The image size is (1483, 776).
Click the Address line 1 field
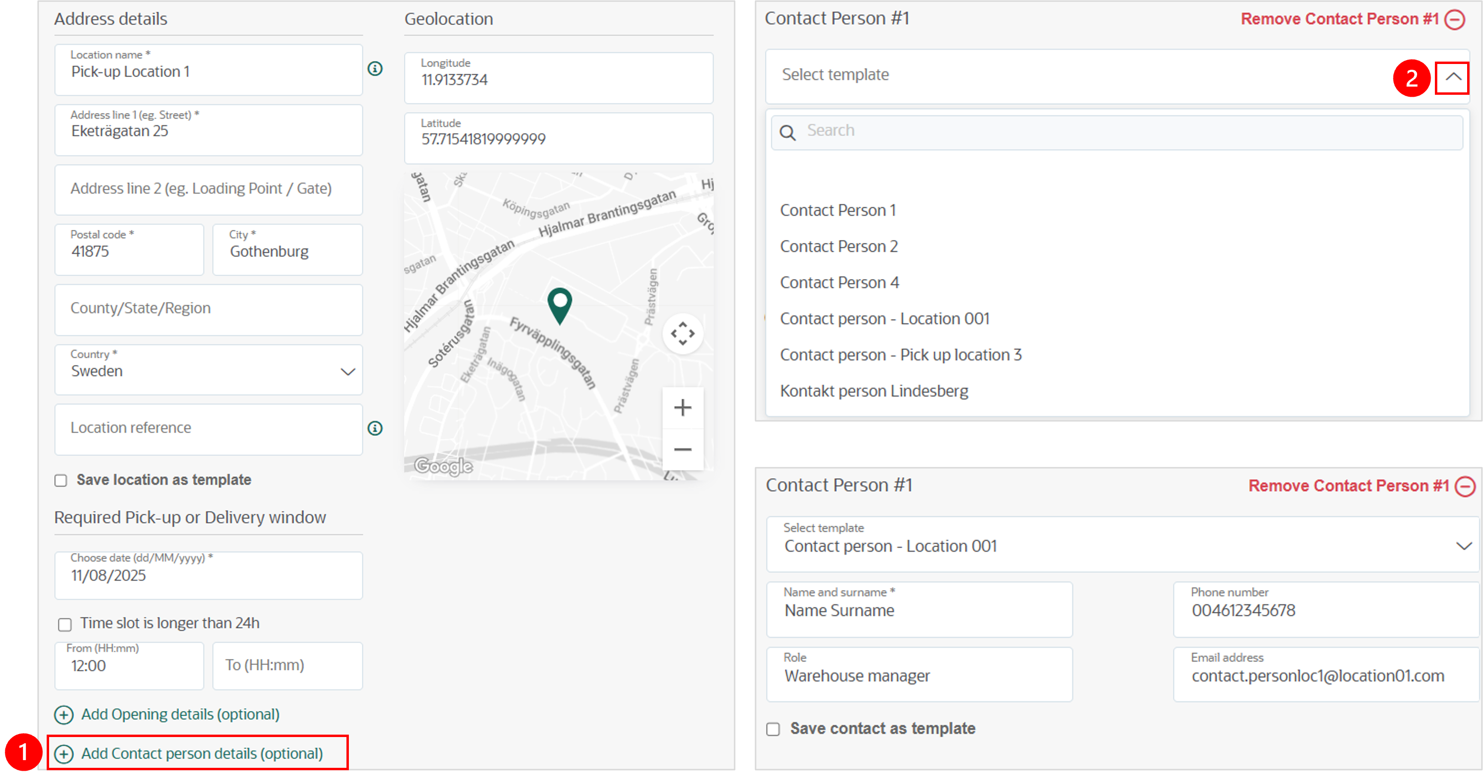[x=208, y=130]
